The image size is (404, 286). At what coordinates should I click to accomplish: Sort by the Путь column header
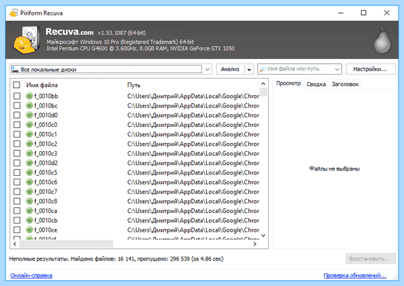(134, 85)
